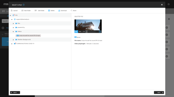Open Edit folder option

pos(39,11)
